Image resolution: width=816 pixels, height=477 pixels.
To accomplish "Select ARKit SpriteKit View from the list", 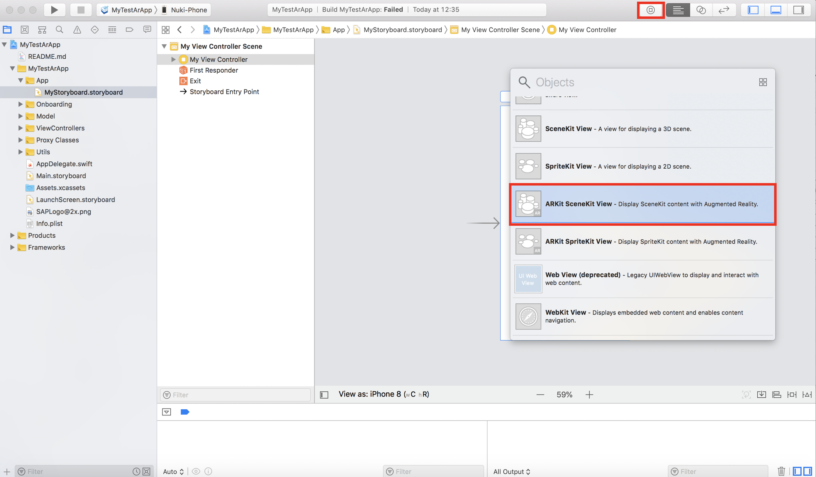I will point(642,241).
